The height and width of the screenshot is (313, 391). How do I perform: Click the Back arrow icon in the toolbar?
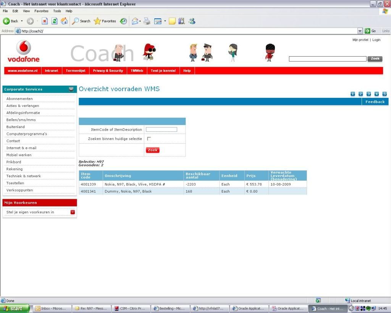click(6, 21)
